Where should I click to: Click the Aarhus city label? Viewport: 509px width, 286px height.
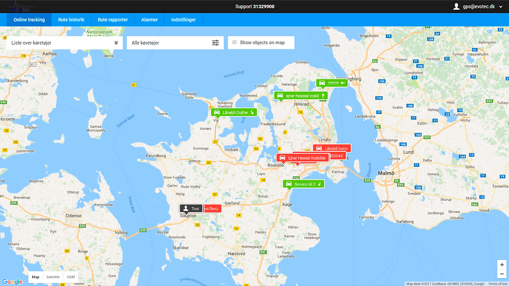coord(49,53)
